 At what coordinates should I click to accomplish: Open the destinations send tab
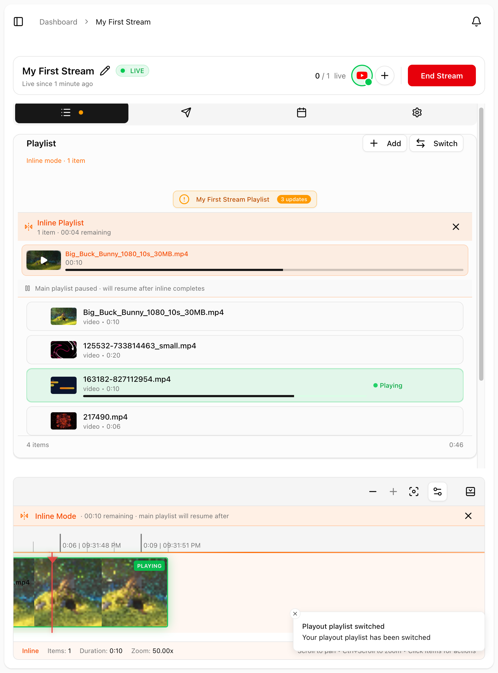click(186, 113)
